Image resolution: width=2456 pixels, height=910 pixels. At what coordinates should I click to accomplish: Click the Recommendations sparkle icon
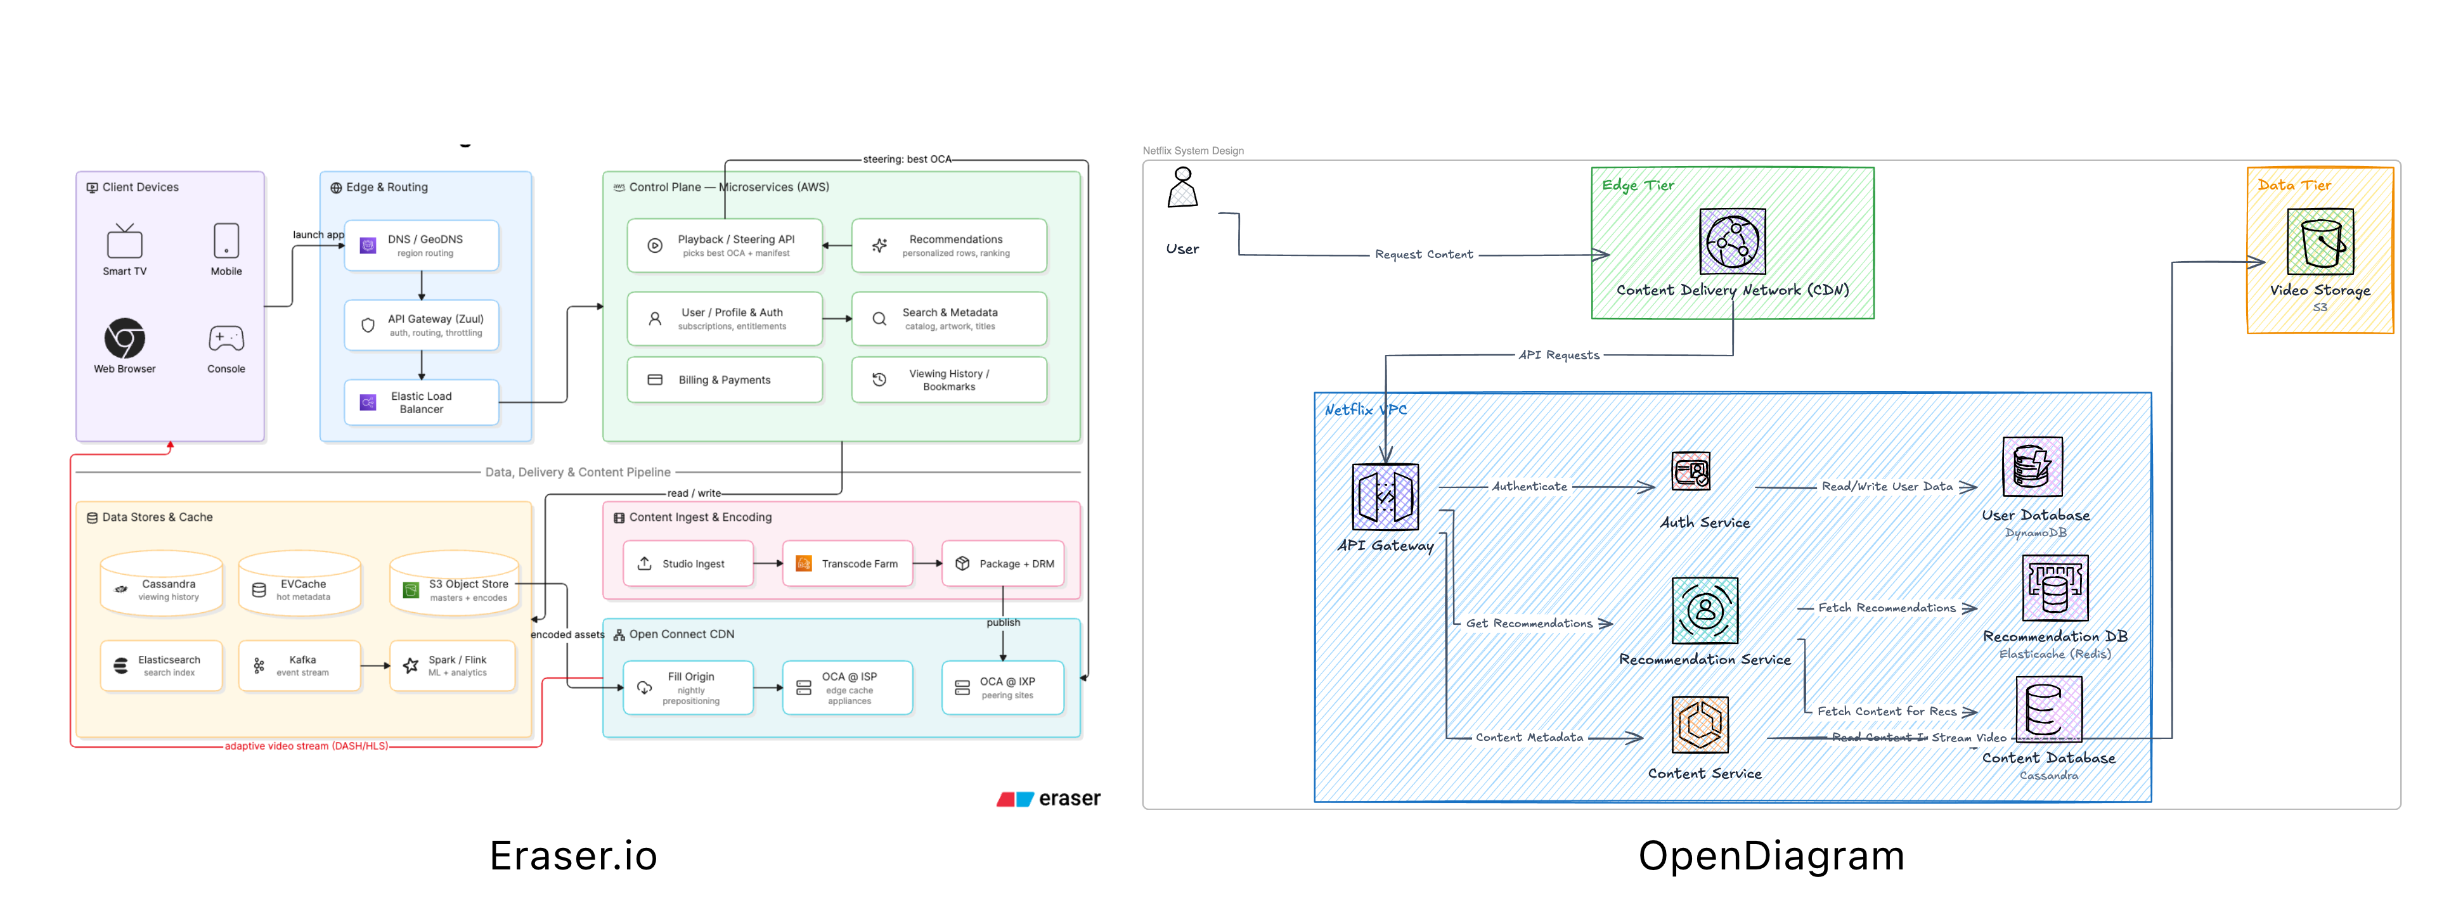pyautogui.click(x=879, y=246)
